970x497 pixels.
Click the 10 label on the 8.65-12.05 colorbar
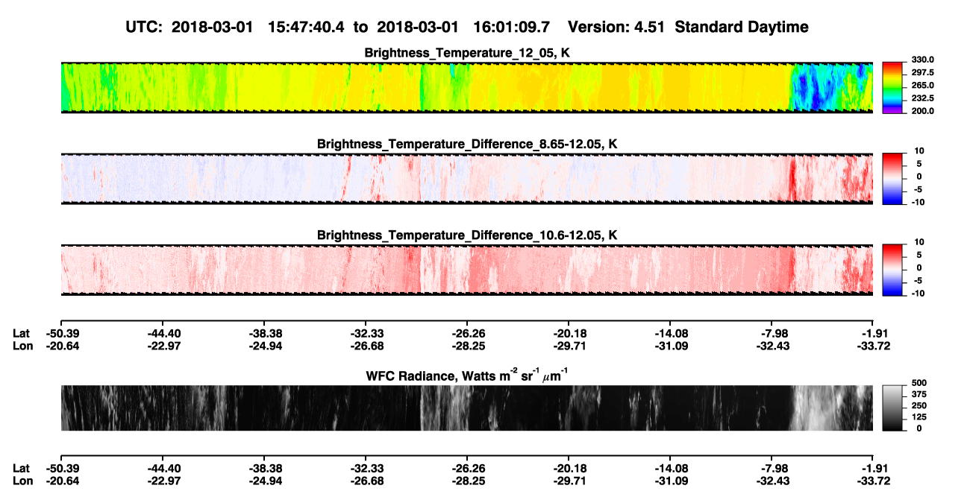pyautogui.click(x=920, y=151)
